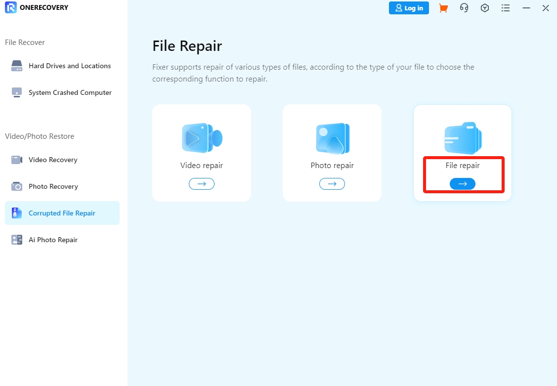Click the ONERECOVERY title text

pyautogui.click(x=44, y=7)
